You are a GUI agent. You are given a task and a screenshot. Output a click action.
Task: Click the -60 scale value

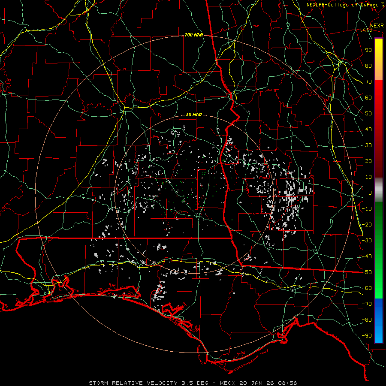367,288
